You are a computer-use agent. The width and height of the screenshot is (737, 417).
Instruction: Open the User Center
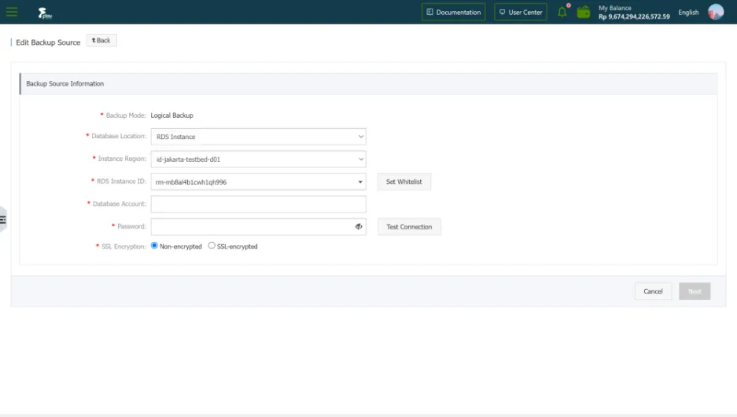(x=521, y=13)
